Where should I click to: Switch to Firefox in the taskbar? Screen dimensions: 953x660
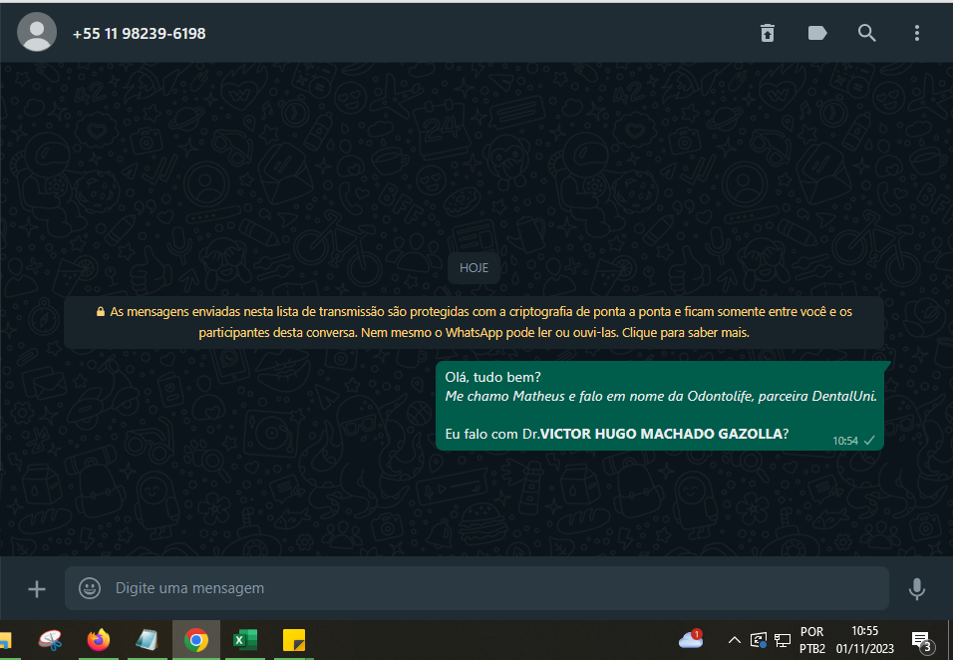[x=99, y=640]
